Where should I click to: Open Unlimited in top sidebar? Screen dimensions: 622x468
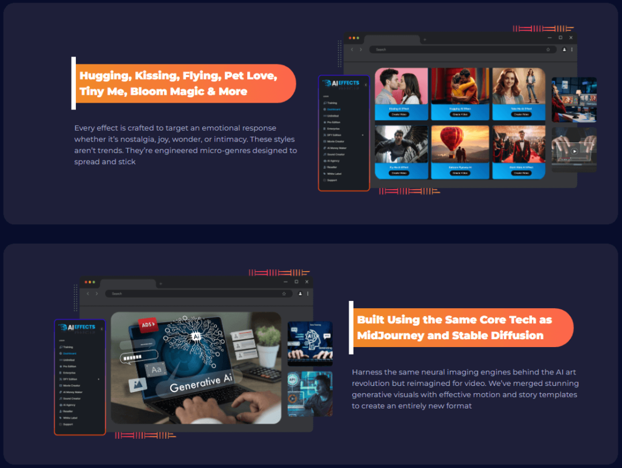pos(331,116)
